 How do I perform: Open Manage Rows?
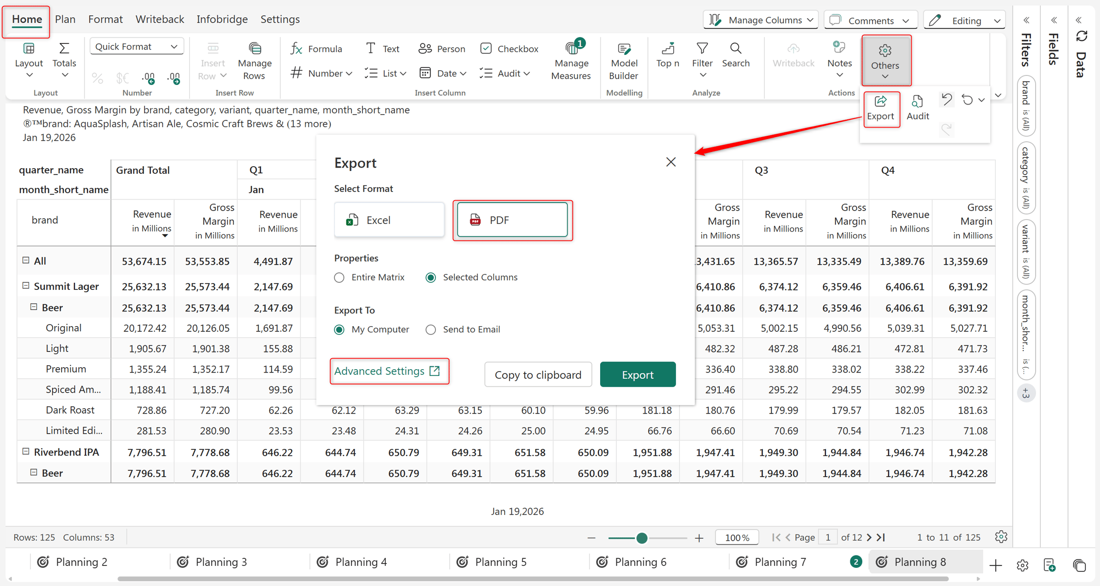pyautogui.click(x=254, y=62)
